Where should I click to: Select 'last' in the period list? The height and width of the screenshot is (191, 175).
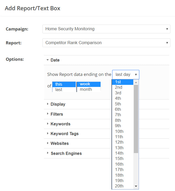coord(64,89)
